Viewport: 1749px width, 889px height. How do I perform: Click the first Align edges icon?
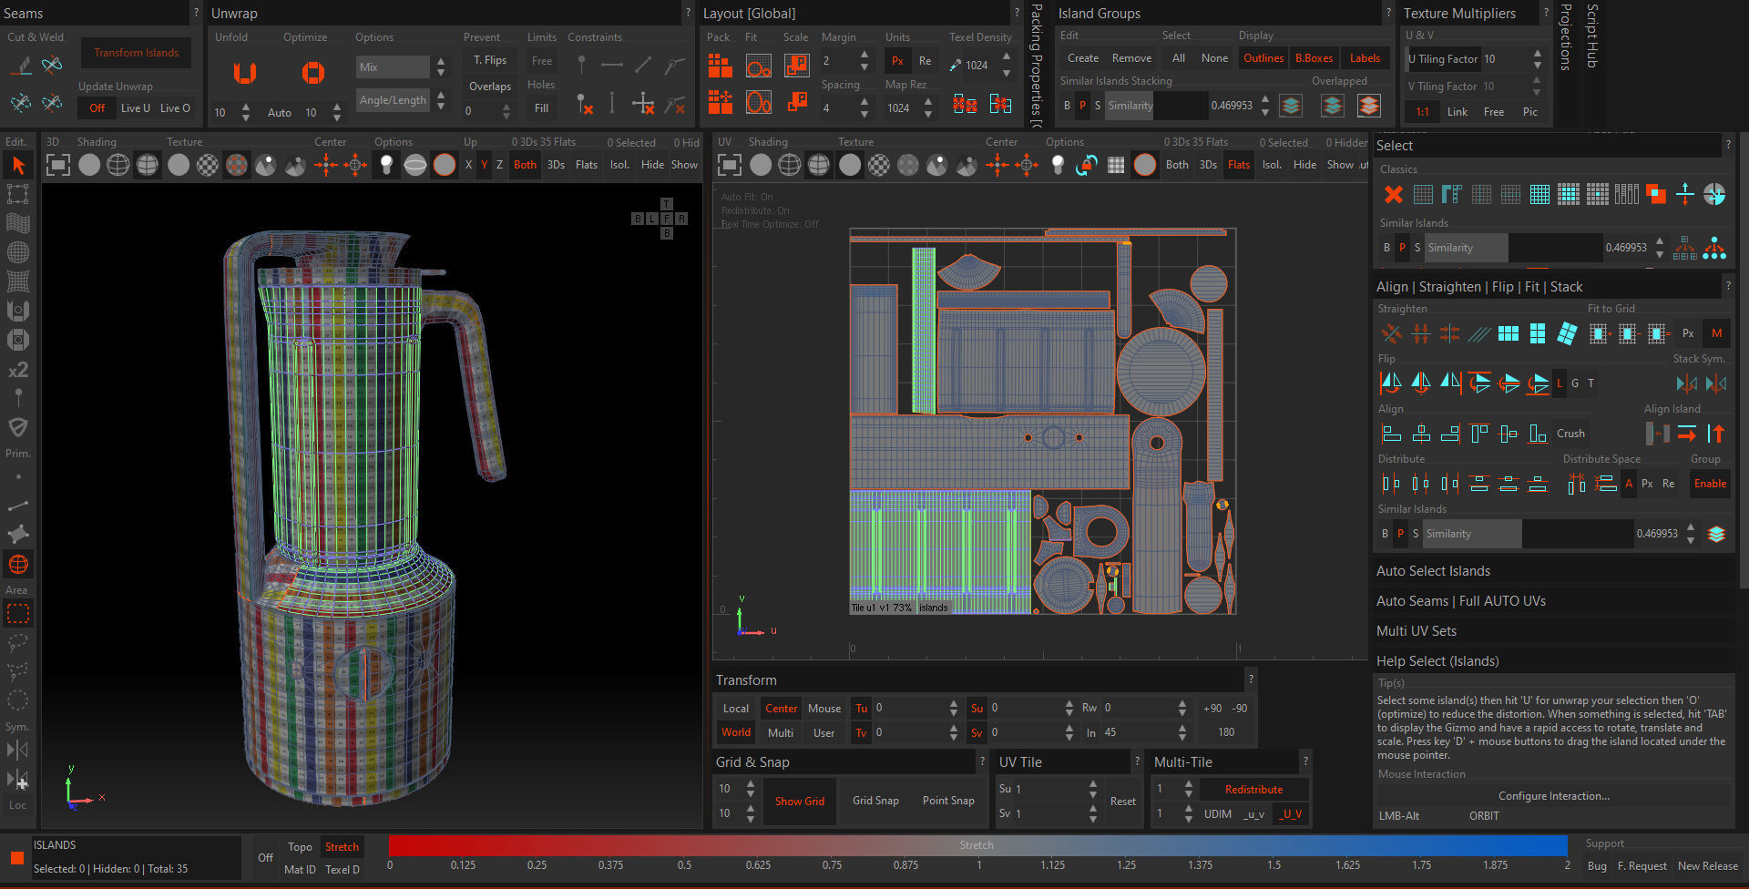(1391, 434)
